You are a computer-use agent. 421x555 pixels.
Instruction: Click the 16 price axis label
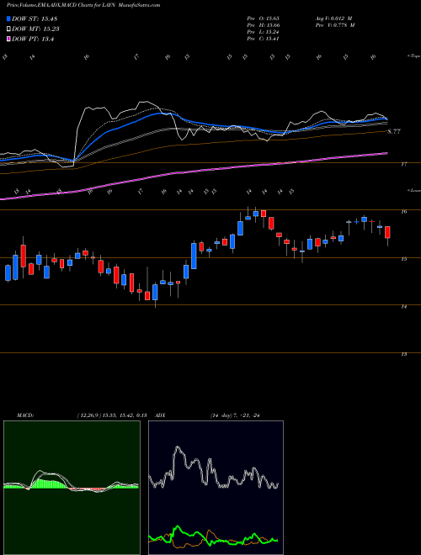pos(403,212)
